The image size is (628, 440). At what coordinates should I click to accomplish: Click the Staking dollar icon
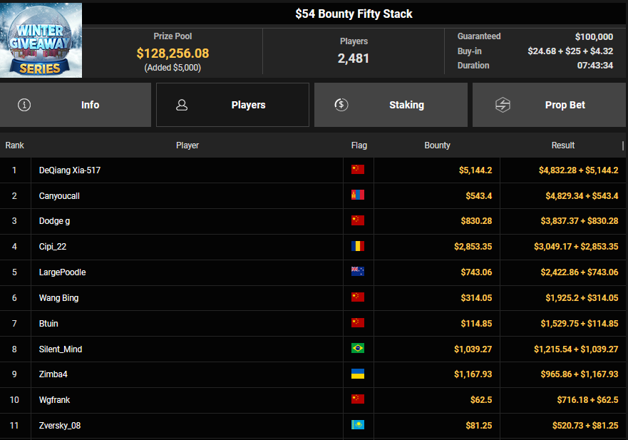341,105
